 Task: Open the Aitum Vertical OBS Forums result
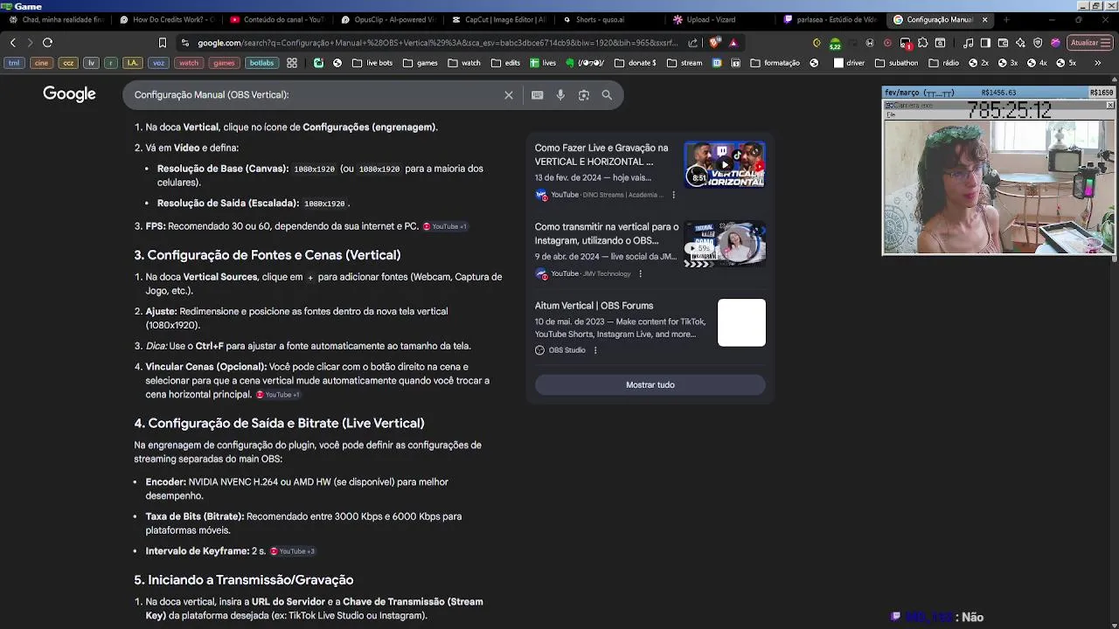[594, 306]
